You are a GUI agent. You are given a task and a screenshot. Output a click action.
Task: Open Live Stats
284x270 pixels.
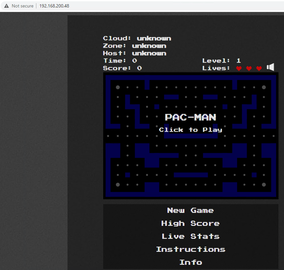click(190, 236)
